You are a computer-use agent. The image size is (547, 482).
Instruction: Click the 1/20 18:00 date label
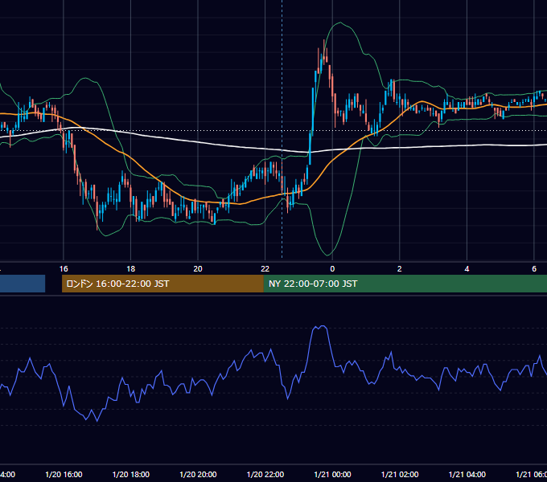131,474
